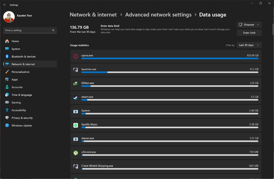Screen dimensions: 274x179
Task: Go back to Network & internet breadcrumb
Action: [93, 15]
